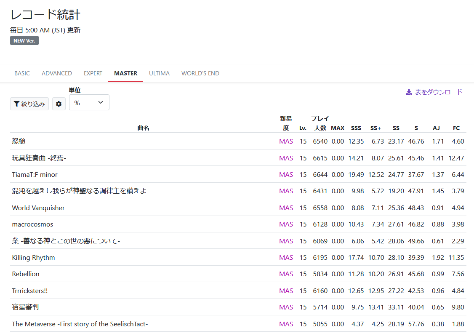The image size is (474, 336).
Task: Switch to the EXPERT tab
Action: pyautogui.click(x=93, y=73)
